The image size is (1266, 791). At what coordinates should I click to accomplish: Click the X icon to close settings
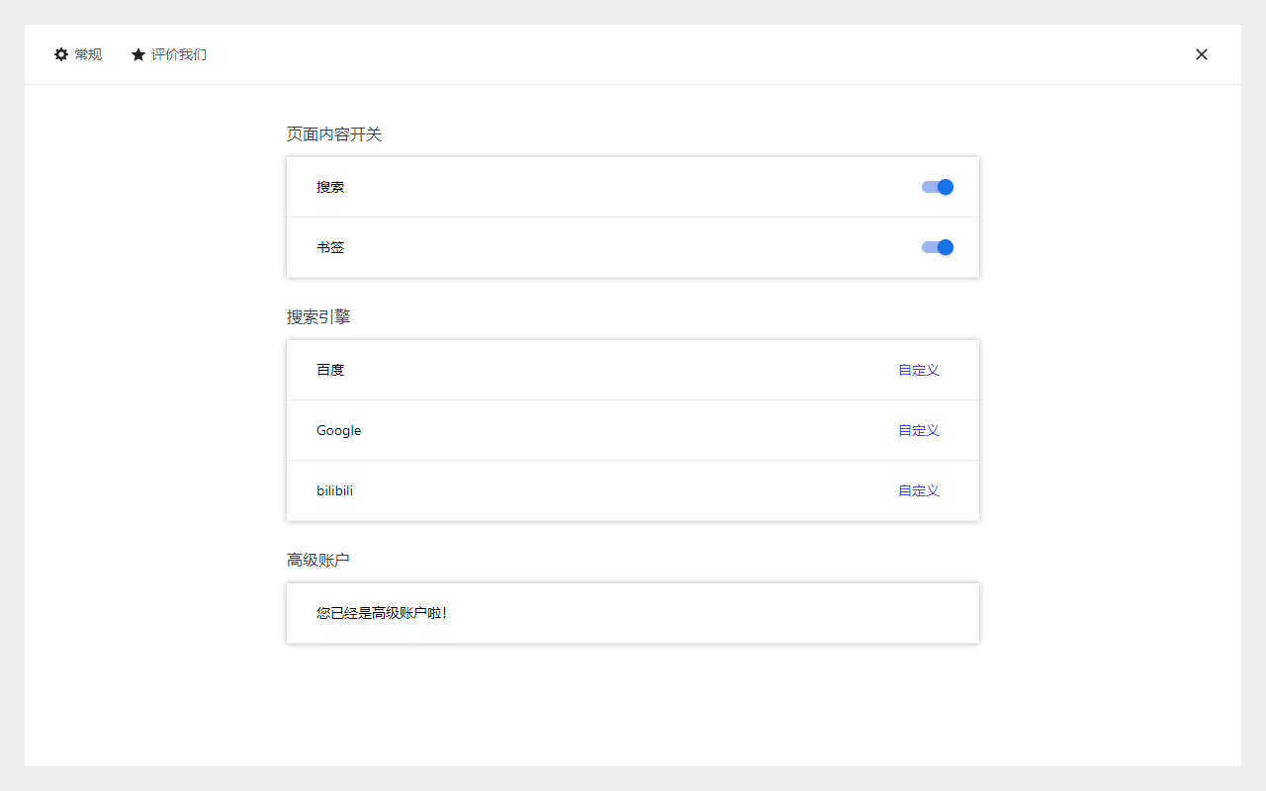pyautogui.click(x=1202, y=54)
